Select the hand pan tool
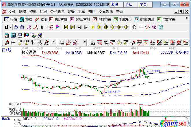Viewport: 191px width, 127px height. point(134,27)
